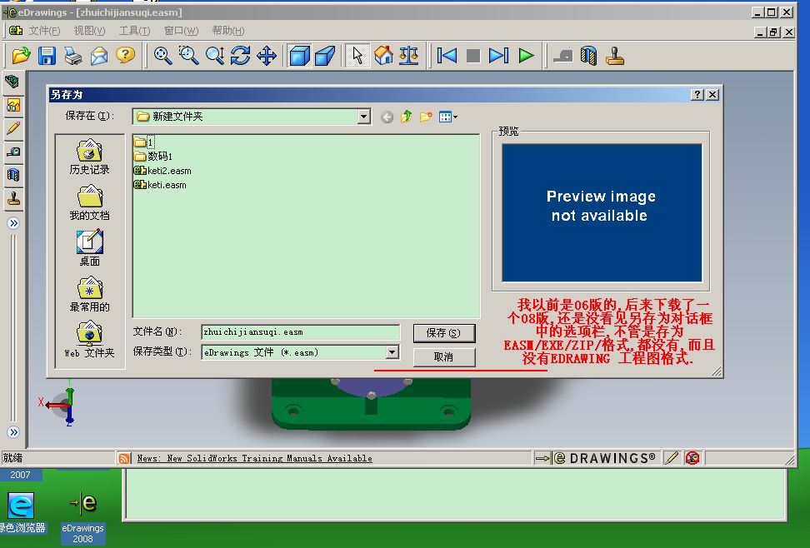Open the view menu dropdown in dialog
Image resolution: width=810 pixels, height=548 pixels.
447,117
